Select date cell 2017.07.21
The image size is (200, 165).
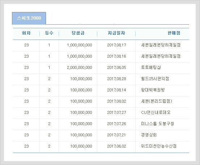point(116,135)
